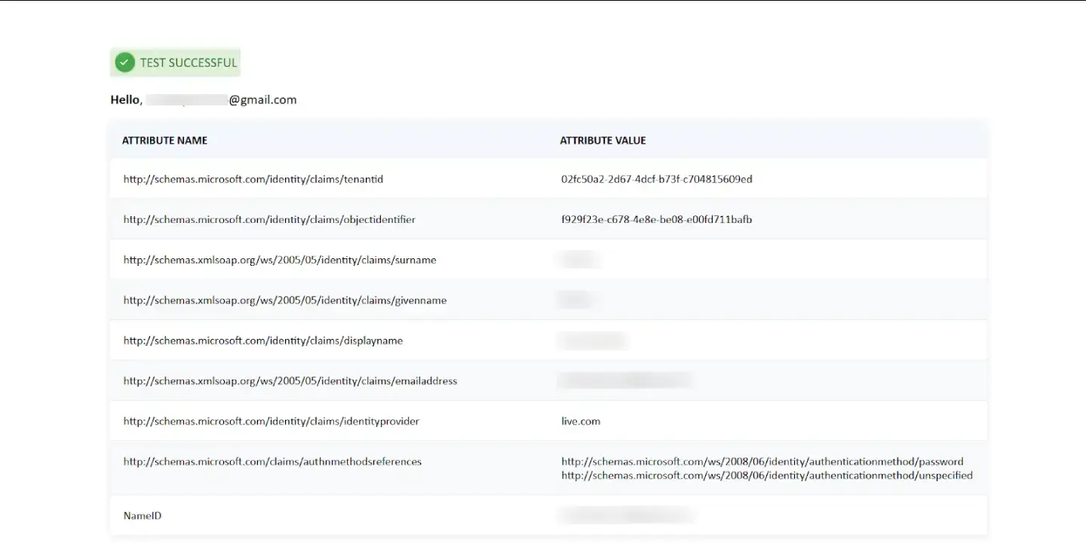This screenshot has width=1086, height=543.
Task: Click the TEST SUCCESSFUL badge
Action: (175, 63)
